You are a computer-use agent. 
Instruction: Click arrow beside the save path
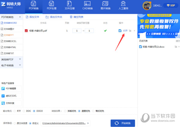(88, 123)
